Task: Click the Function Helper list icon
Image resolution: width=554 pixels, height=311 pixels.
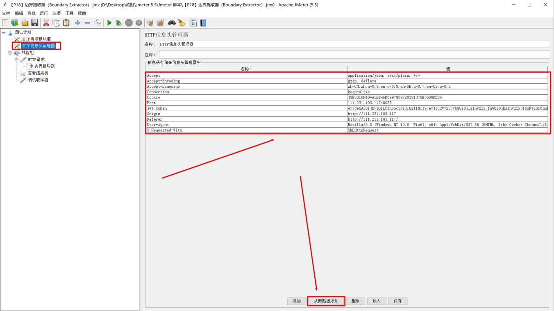Action: (x=193, y=23)
